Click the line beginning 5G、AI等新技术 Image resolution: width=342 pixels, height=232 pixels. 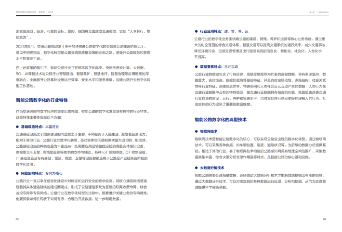coord(82,74)
